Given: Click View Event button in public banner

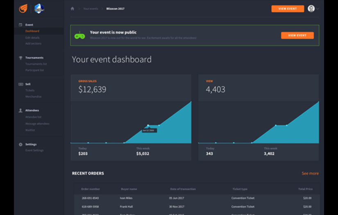Looking at the screenshot, I should point(297,35).
